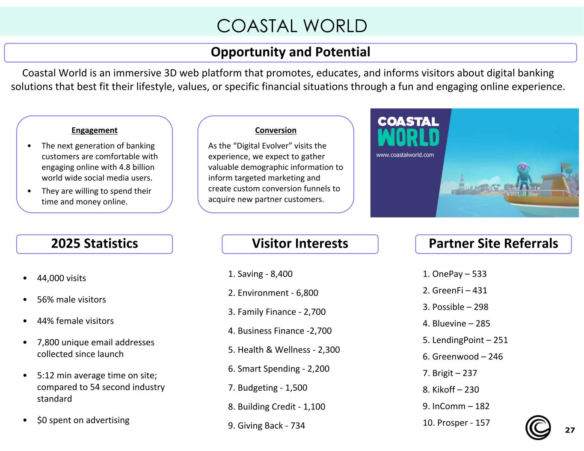Open the www.coastalworld.com link
The height and width of the screenshot is (451, 584).
pyautogui.click(x=405, y=155)
